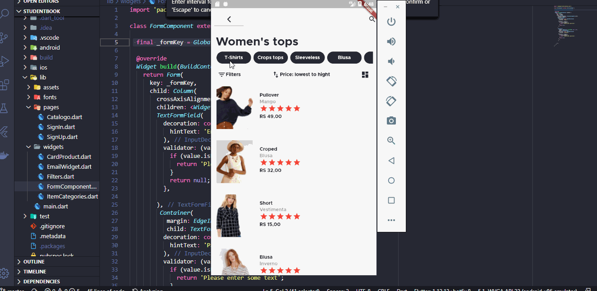This screenshot has width=597, height=291.
Task: Open the emulator extended controls via ellipsis
Action: click(x=391, y=220)
